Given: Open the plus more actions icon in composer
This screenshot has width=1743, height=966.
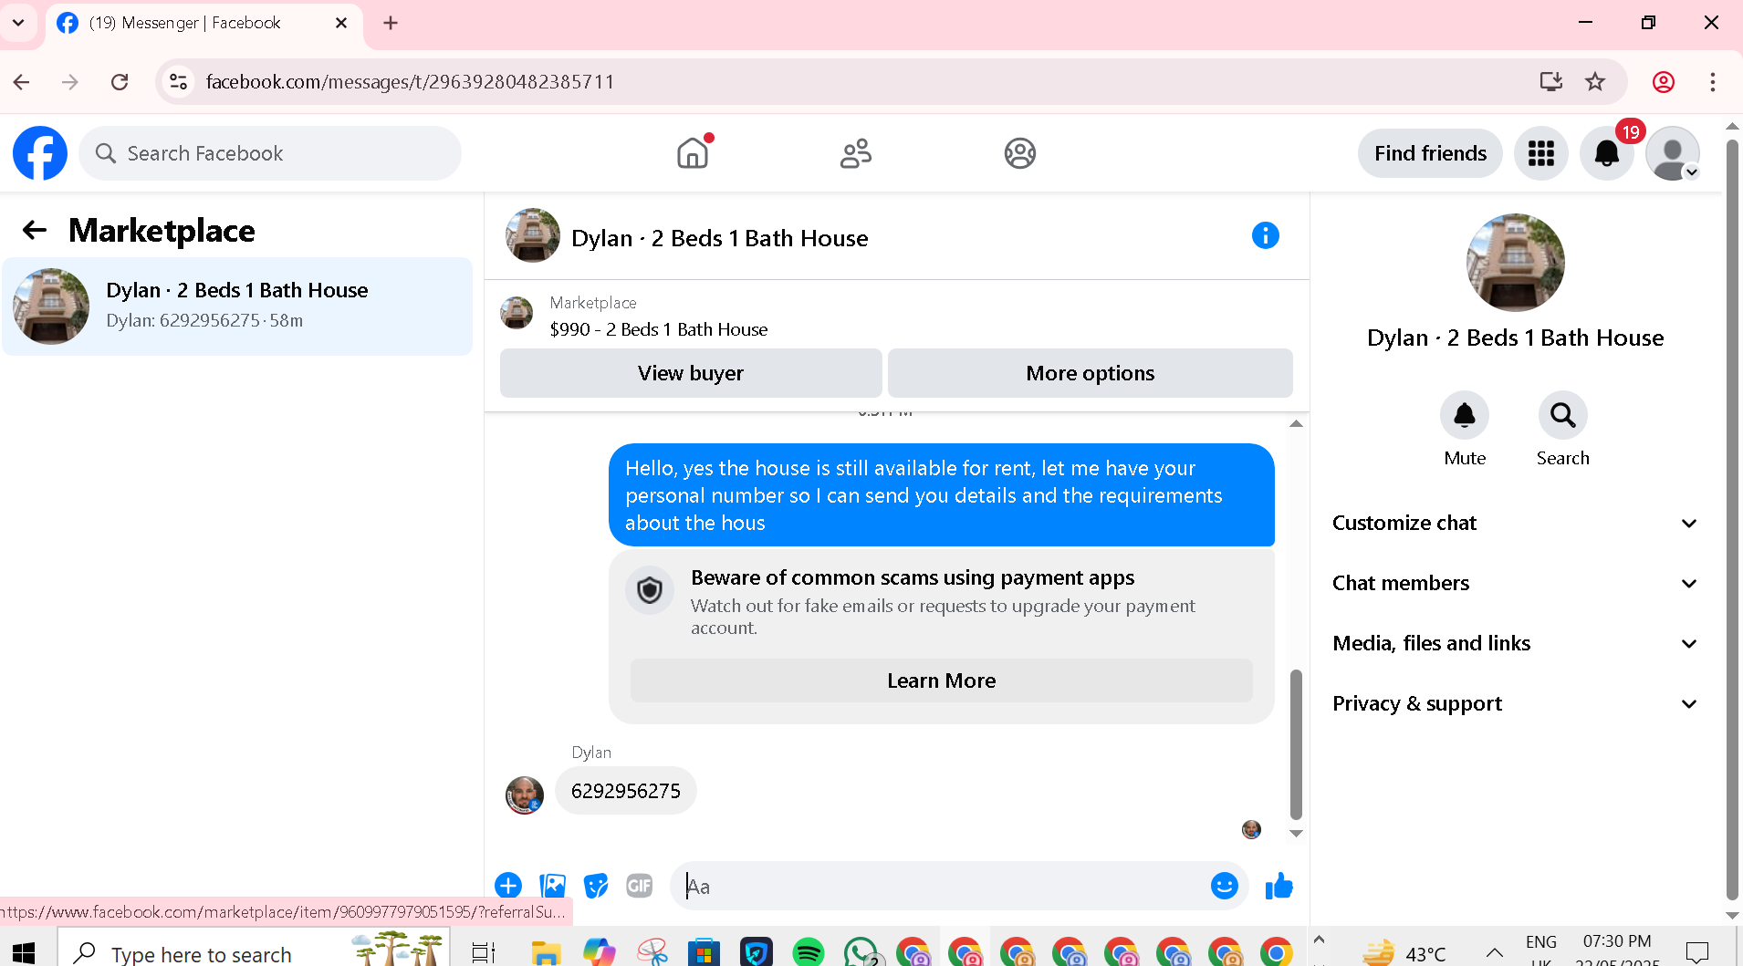Looking at the screenshot, I should click(508, 885).
